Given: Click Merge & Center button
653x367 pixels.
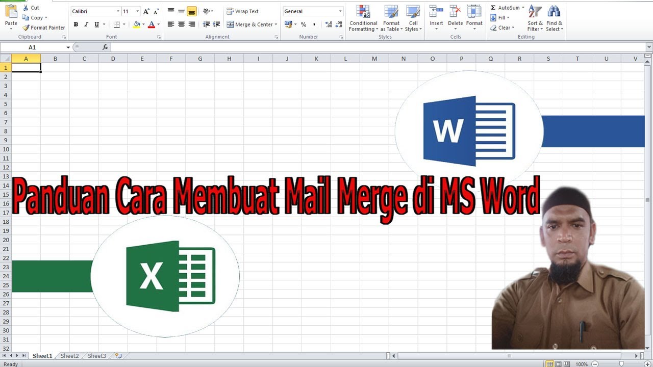Looking at the screenshot, I should pos(250,24).
